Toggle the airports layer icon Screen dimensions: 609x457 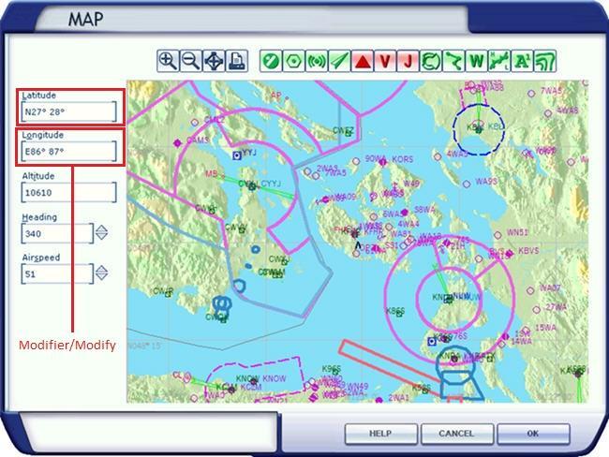click(272, 61)
